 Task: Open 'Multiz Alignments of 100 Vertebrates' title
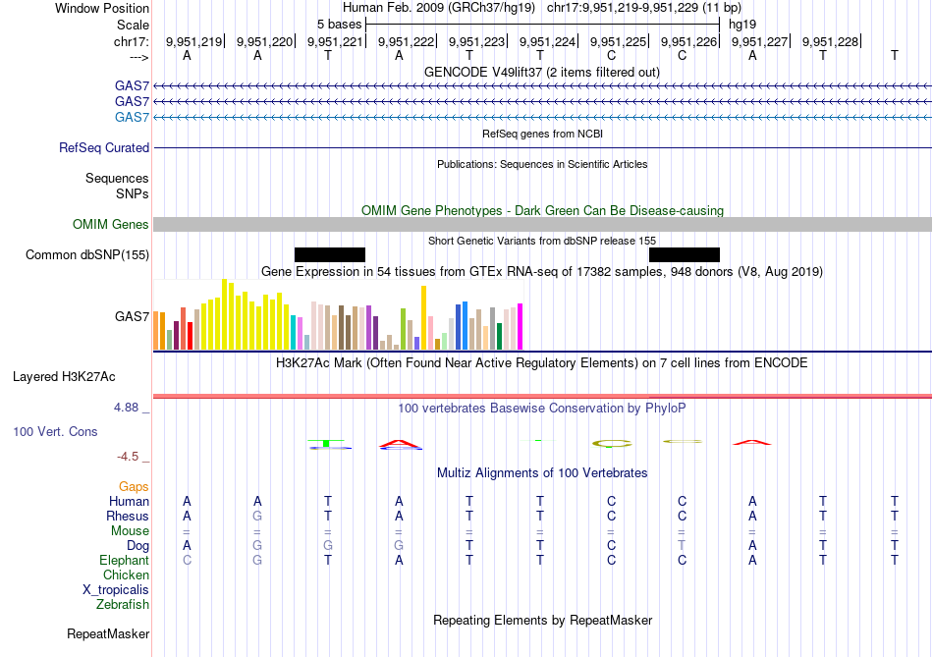542,473
